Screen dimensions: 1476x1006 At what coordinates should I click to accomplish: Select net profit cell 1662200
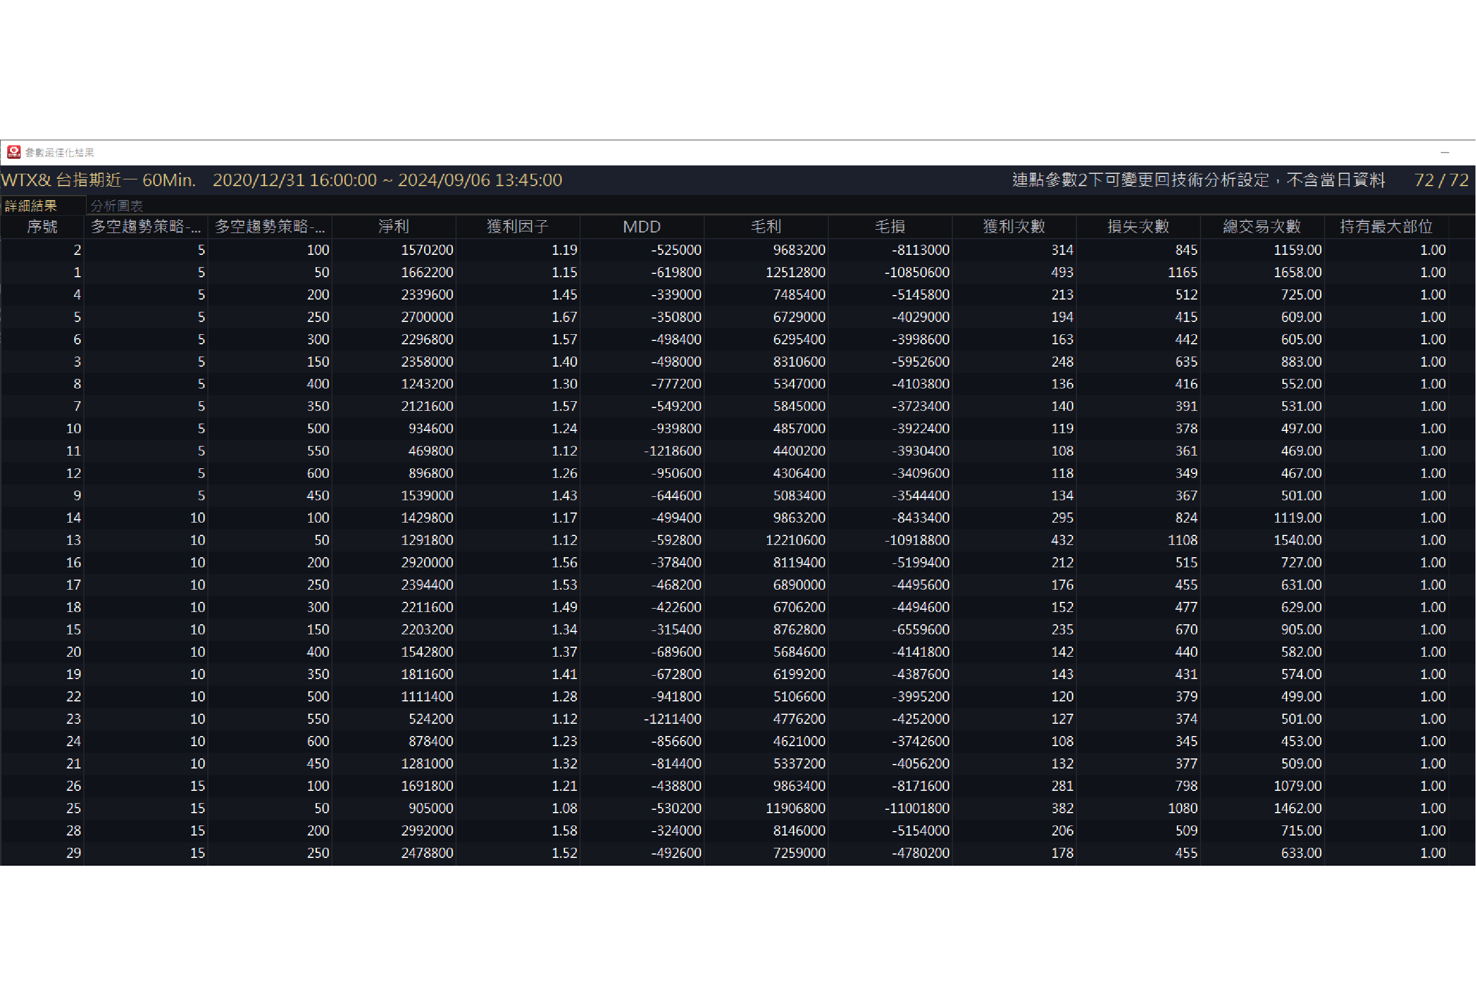pos(427,273)
